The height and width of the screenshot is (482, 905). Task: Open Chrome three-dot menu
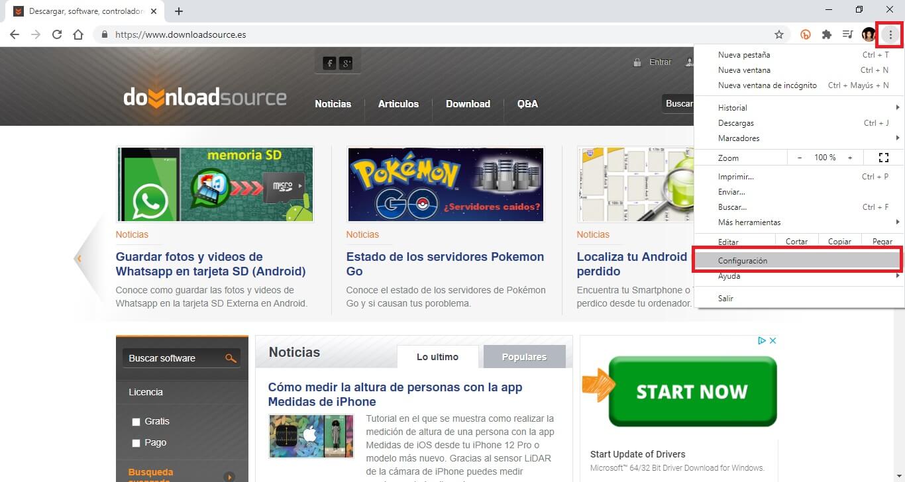tap(890, 34)
